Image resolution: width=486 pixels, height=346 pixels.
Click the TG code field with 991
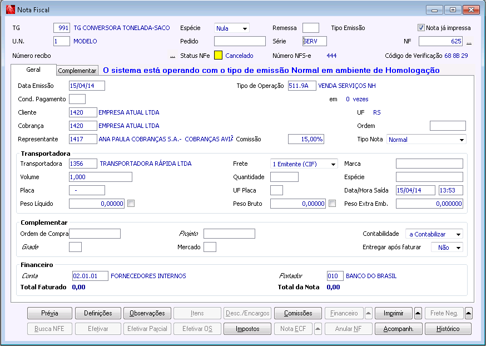pos(62,28)
